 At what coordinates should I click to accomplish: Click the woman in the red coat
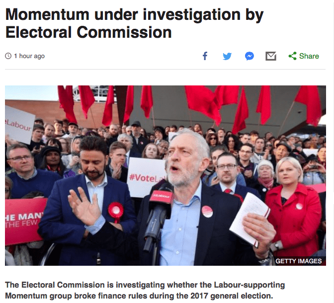294,208
